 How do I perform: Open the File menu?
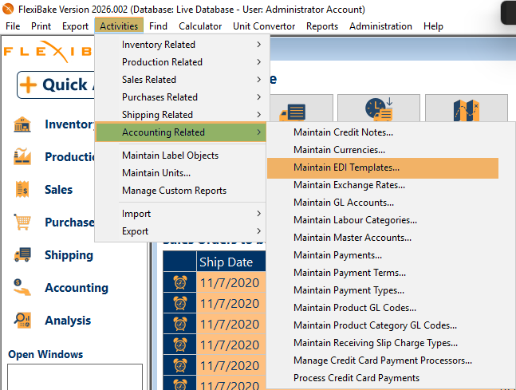(x=13, y=26)
